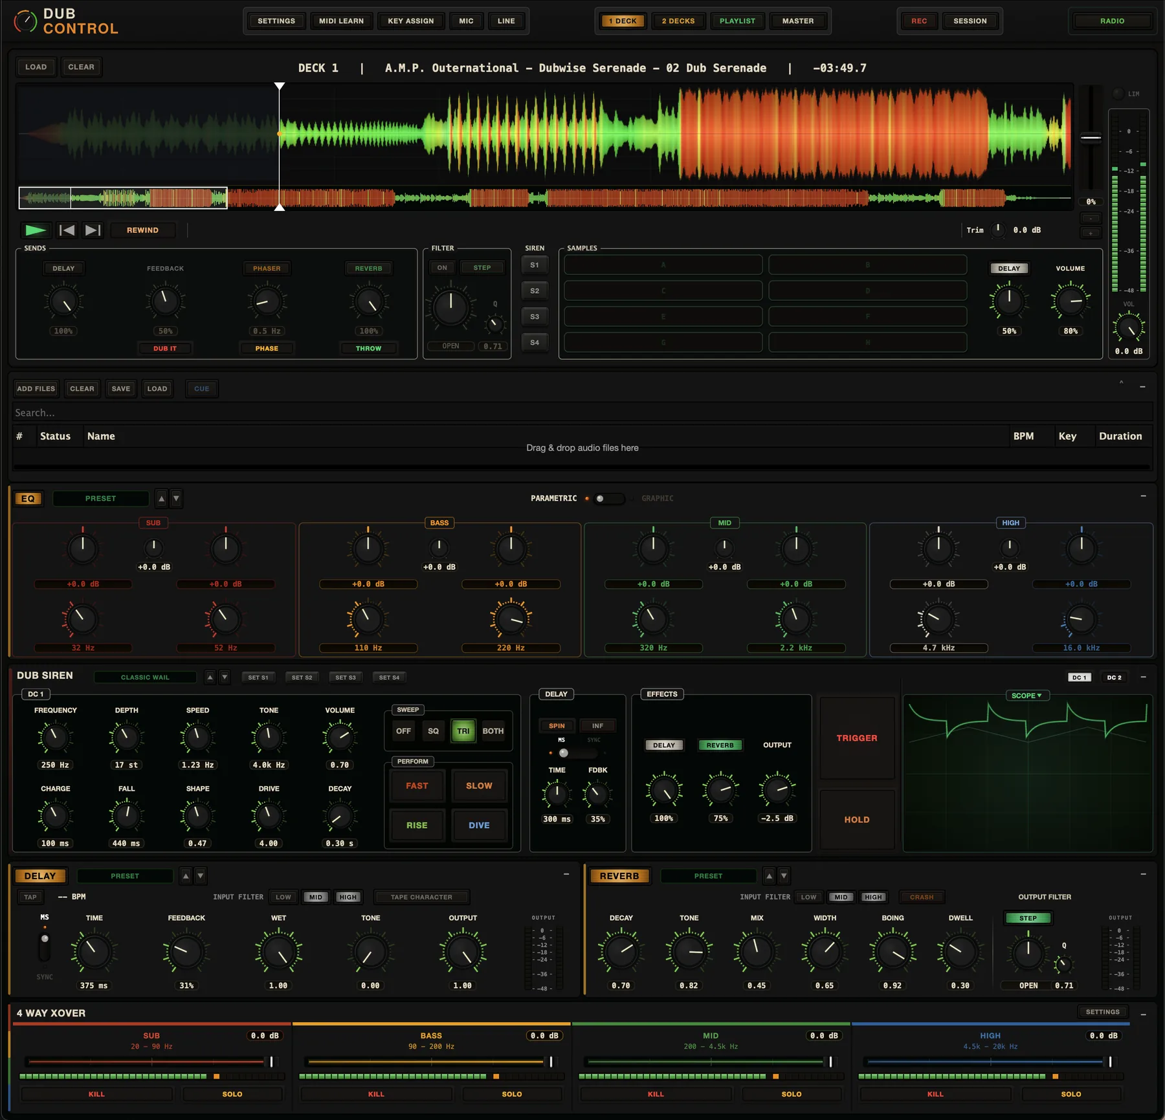Adjust the Dub Siren Frequency knob
The height and width of the screenshot is (1120, 1165).
(55, 737)
